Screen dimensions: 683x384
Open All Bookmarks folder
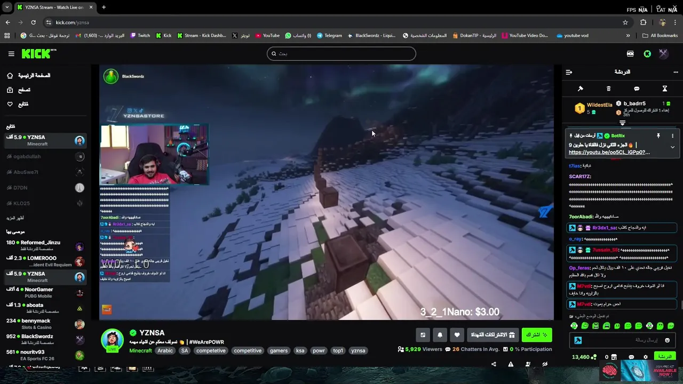pyautogui.click(x=660, y=36)
